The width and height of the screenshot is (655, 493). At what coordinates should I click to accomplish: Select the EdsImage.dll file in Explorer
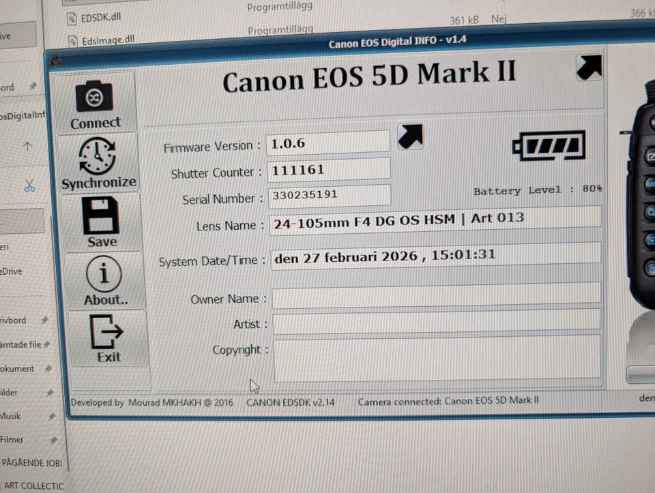(102, 40)
